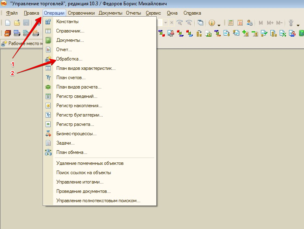This screenshot has width=304, height=229.
Task: Click 'План счетов...' in the dropdown menu
Action: [71, 78]
